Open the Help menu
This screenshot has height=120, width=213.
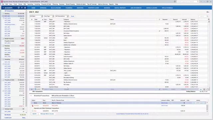[x=116, y=4]
